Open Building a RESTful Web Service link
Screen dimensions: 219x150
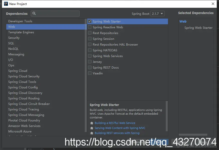click(115, 123)
